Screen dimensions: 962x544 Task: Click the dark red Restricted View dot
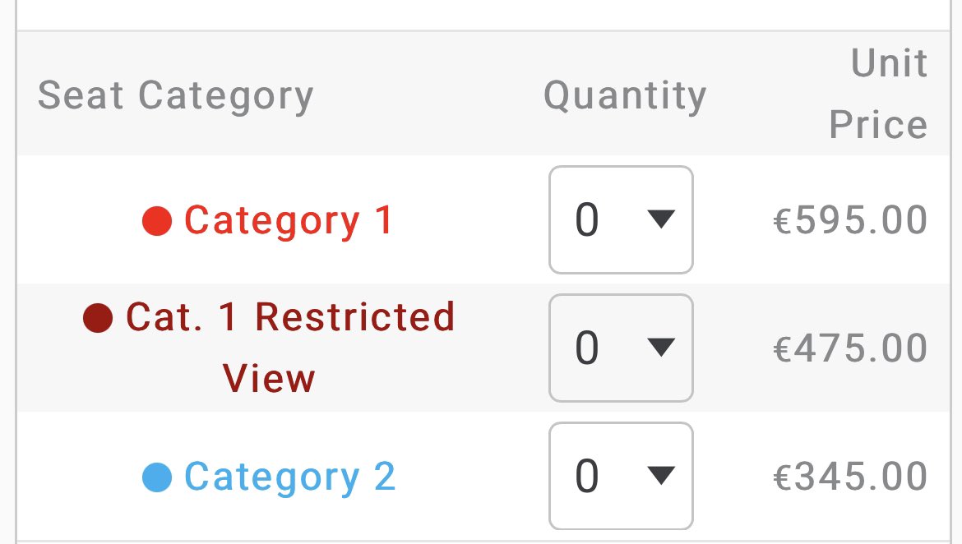click(98, 317)
